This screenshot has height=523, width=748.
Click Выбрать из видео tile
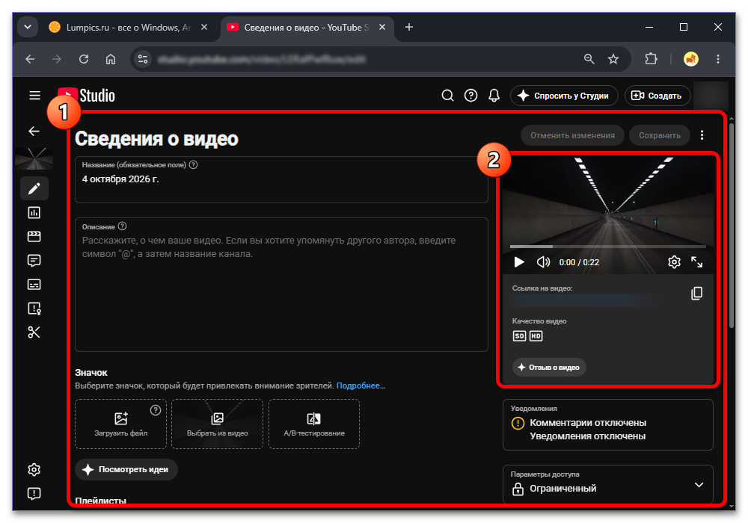coord(217,424)
